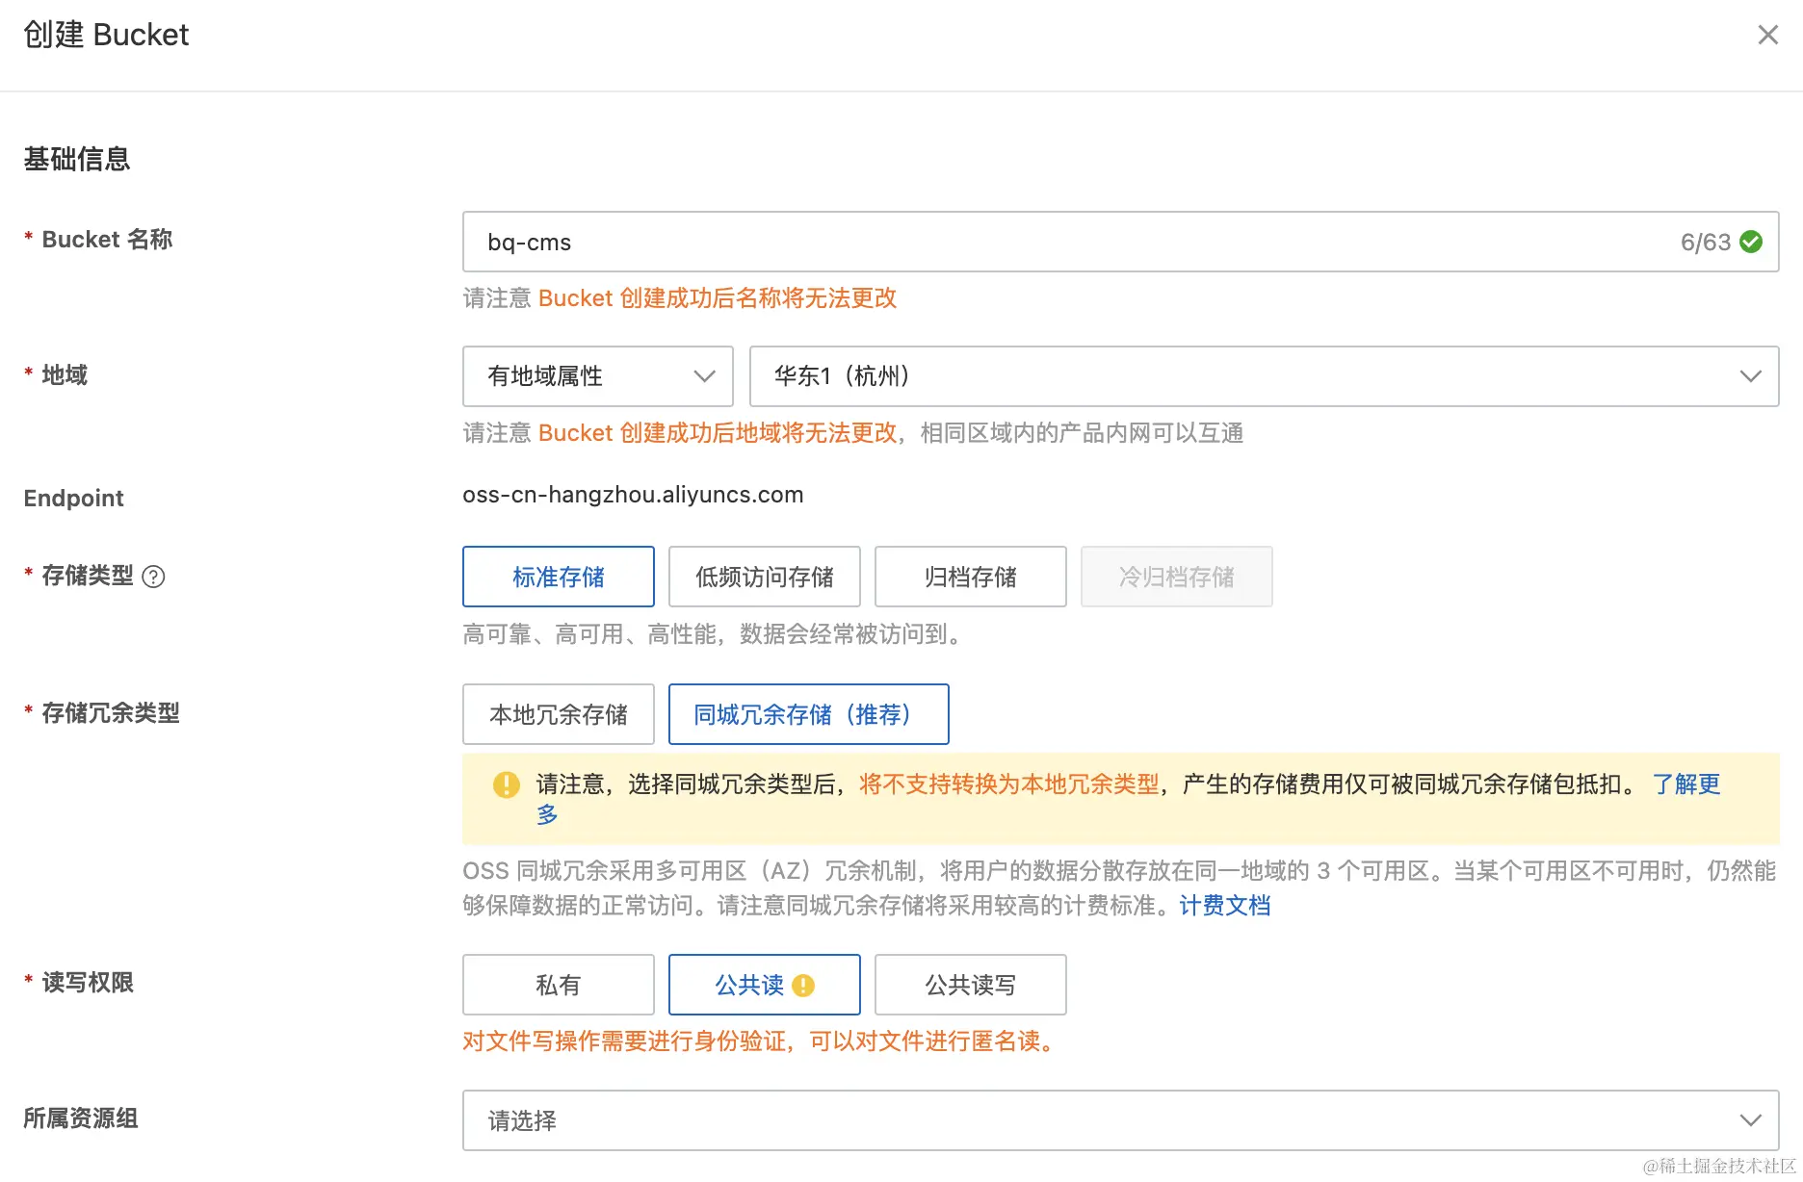Click the yellow warning icon in notice banner

pyautogui.click(x=506, y=784)
